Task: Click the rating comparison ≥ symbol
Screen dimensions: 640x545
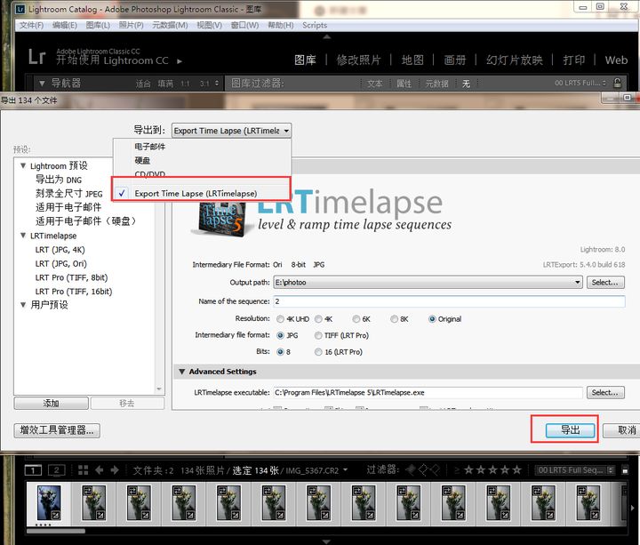Action: (x=456, y=470)
